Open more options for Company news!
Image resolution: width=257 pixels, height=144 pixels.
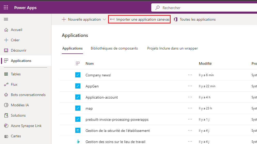point(190,75)
